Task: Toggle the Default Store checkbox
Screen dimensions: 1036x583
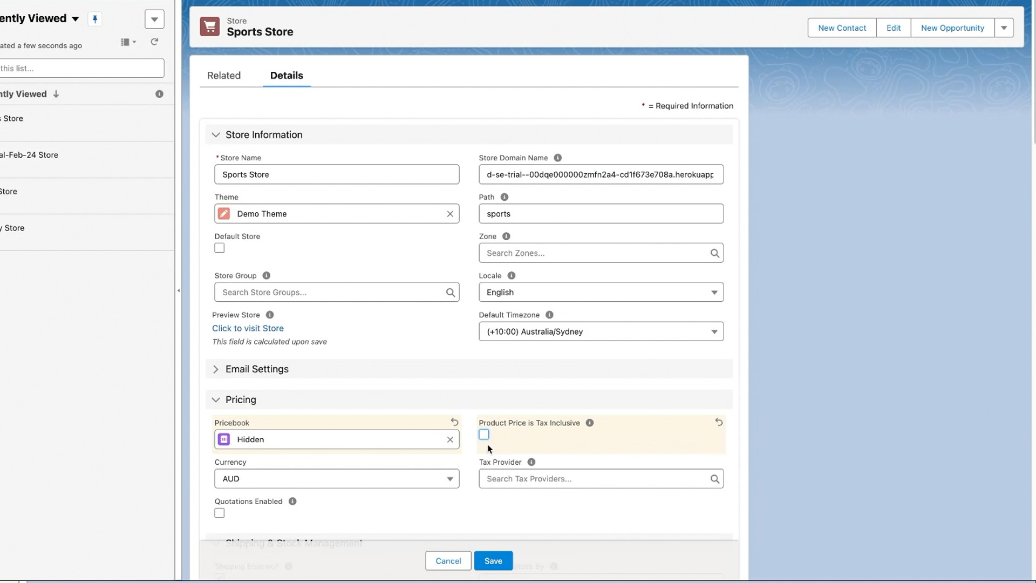Action: [219, 248]
